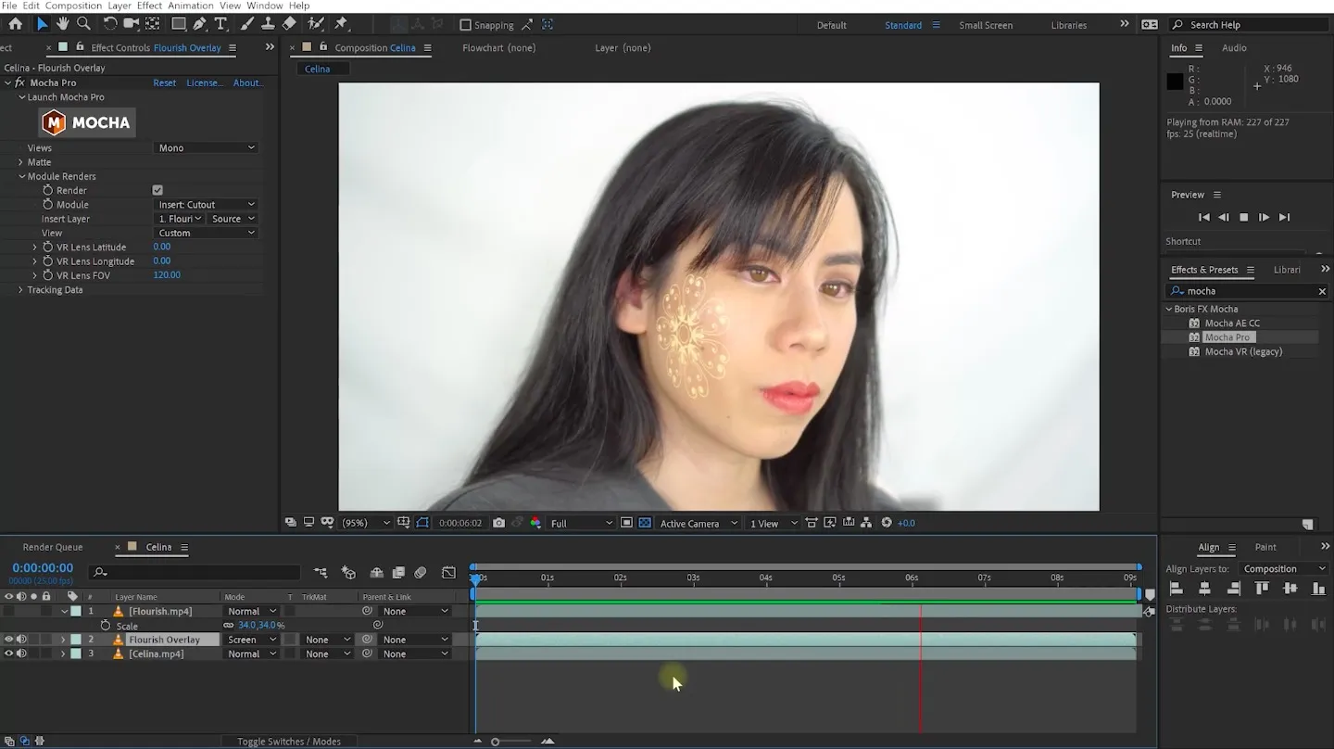Click the Draft 3D icon in timeline
The image size is (1334, 749).
pyautogui.click(x=348, y=573)
